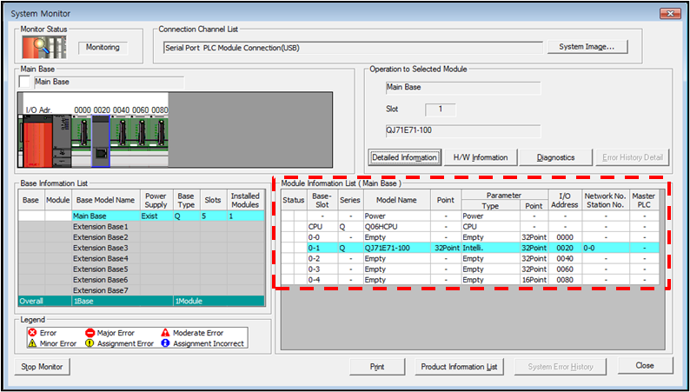
Task: Select the QJ71E71-100 module row
Action: coord(470,248)
